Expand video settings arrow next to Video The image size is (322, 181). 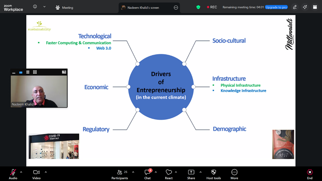point(46,172)
